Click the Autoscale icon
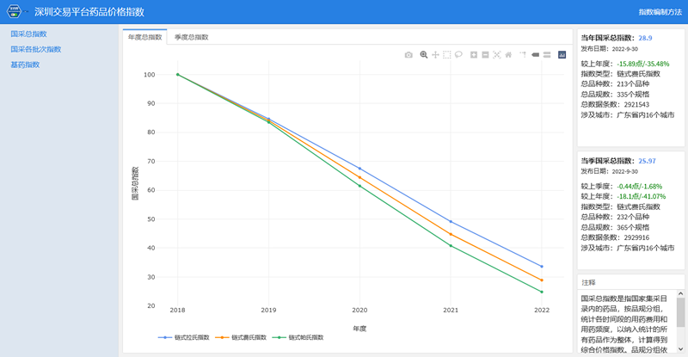This screenshot has height=357, width=688. [x=497, y=55]
